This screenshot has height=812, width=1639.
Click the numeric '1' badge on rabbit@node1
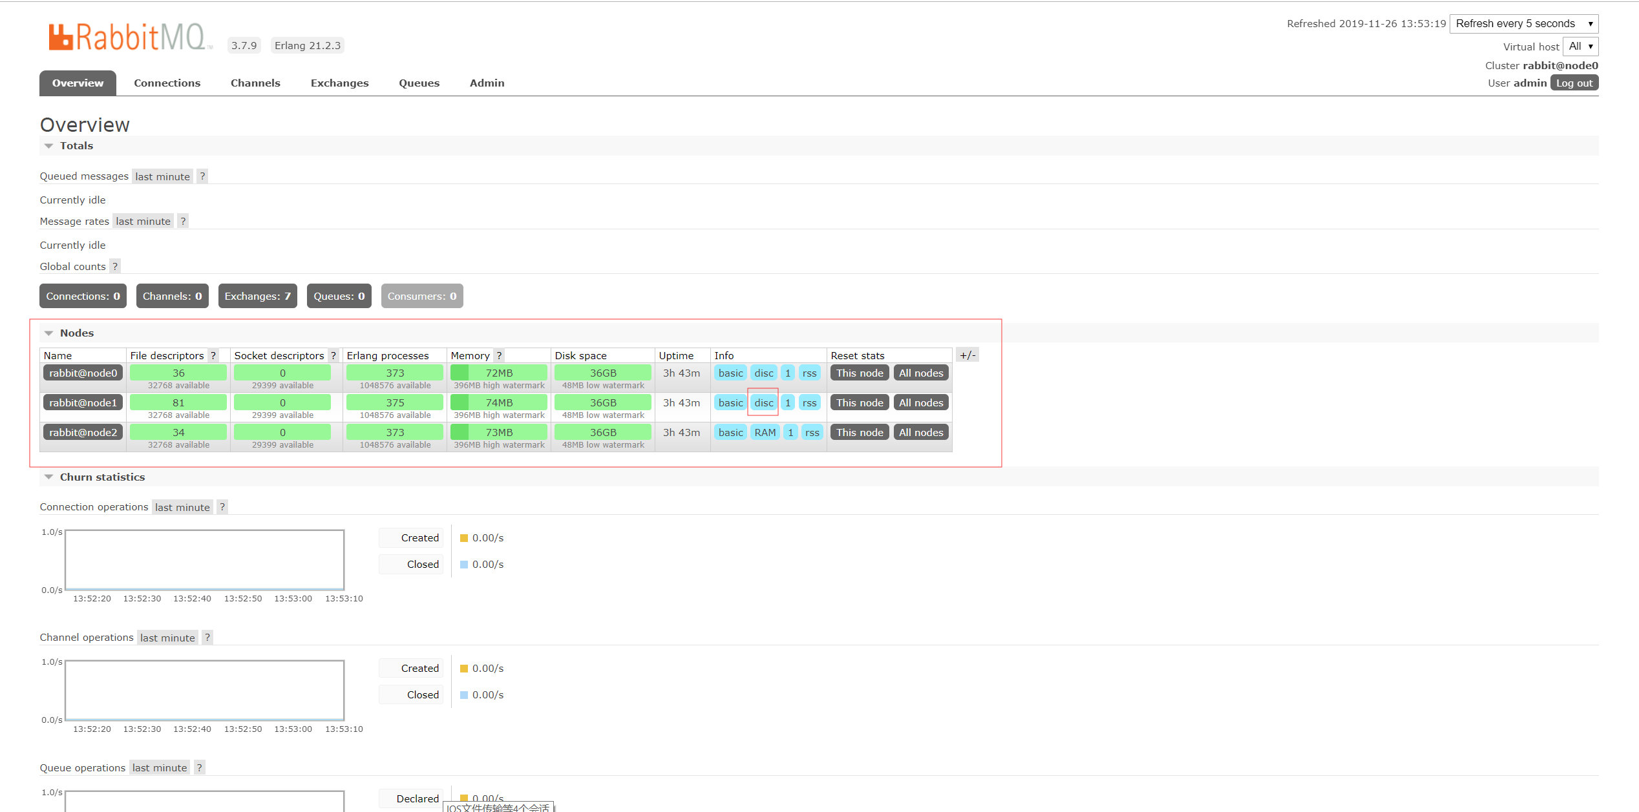click(787, 402)
